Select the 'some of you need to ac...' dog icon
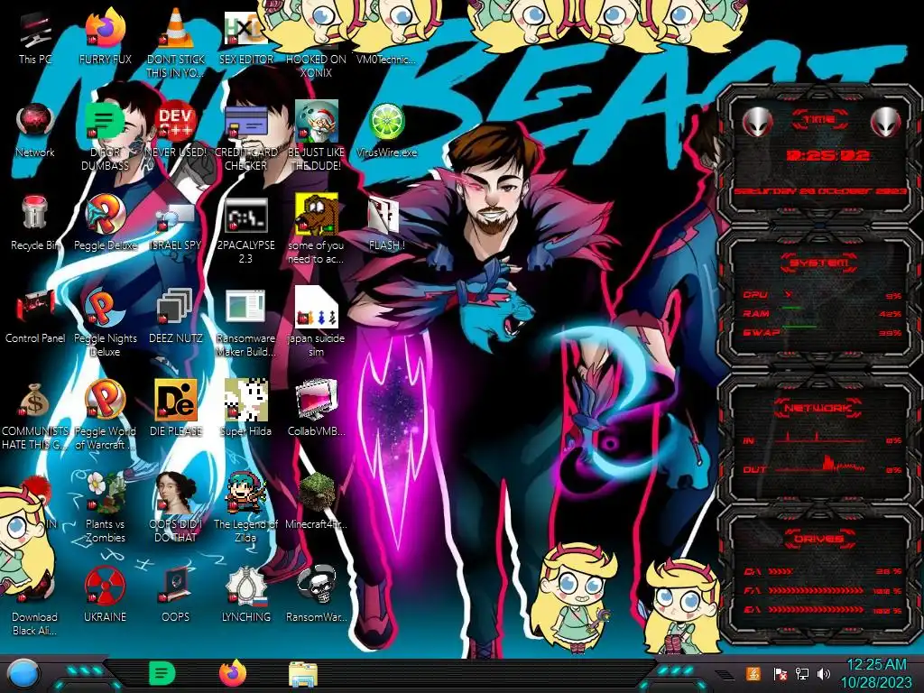The width and height of the screenshot is (924, 693). (316, 230)
